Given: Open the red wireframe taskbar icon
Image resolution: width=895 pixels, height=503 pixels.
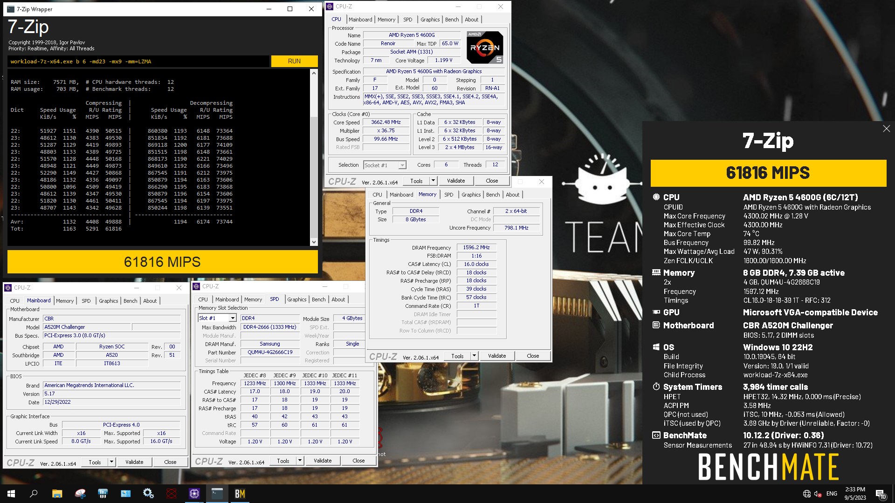Looking at the screenshot, I should click(172, 494).
